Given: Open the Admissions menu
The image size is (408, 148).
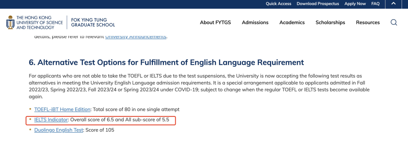Looking at the screenshot, I should click(255, 23).
